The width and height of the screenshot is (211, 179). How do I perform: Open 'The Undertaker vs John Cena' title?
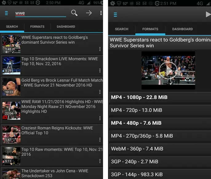tap(55, 173)
